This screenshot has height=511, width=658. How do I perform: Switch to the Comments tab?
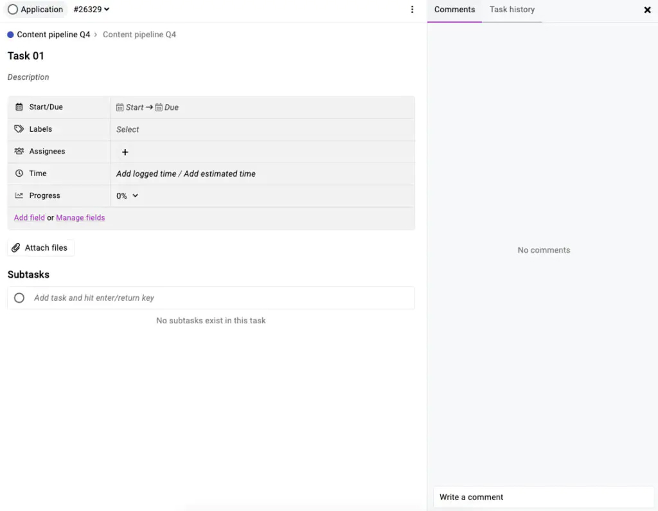click(x=454, y=10)
